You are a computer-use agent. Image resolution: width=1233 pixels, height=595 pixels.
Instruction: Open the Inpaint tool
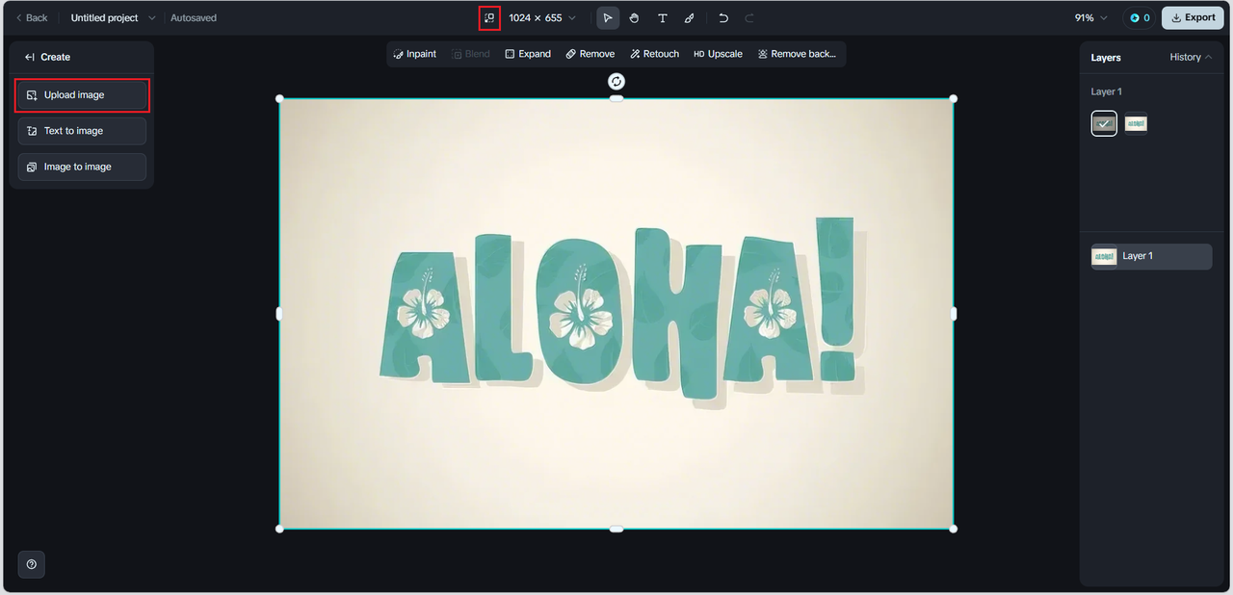(415, 54)
